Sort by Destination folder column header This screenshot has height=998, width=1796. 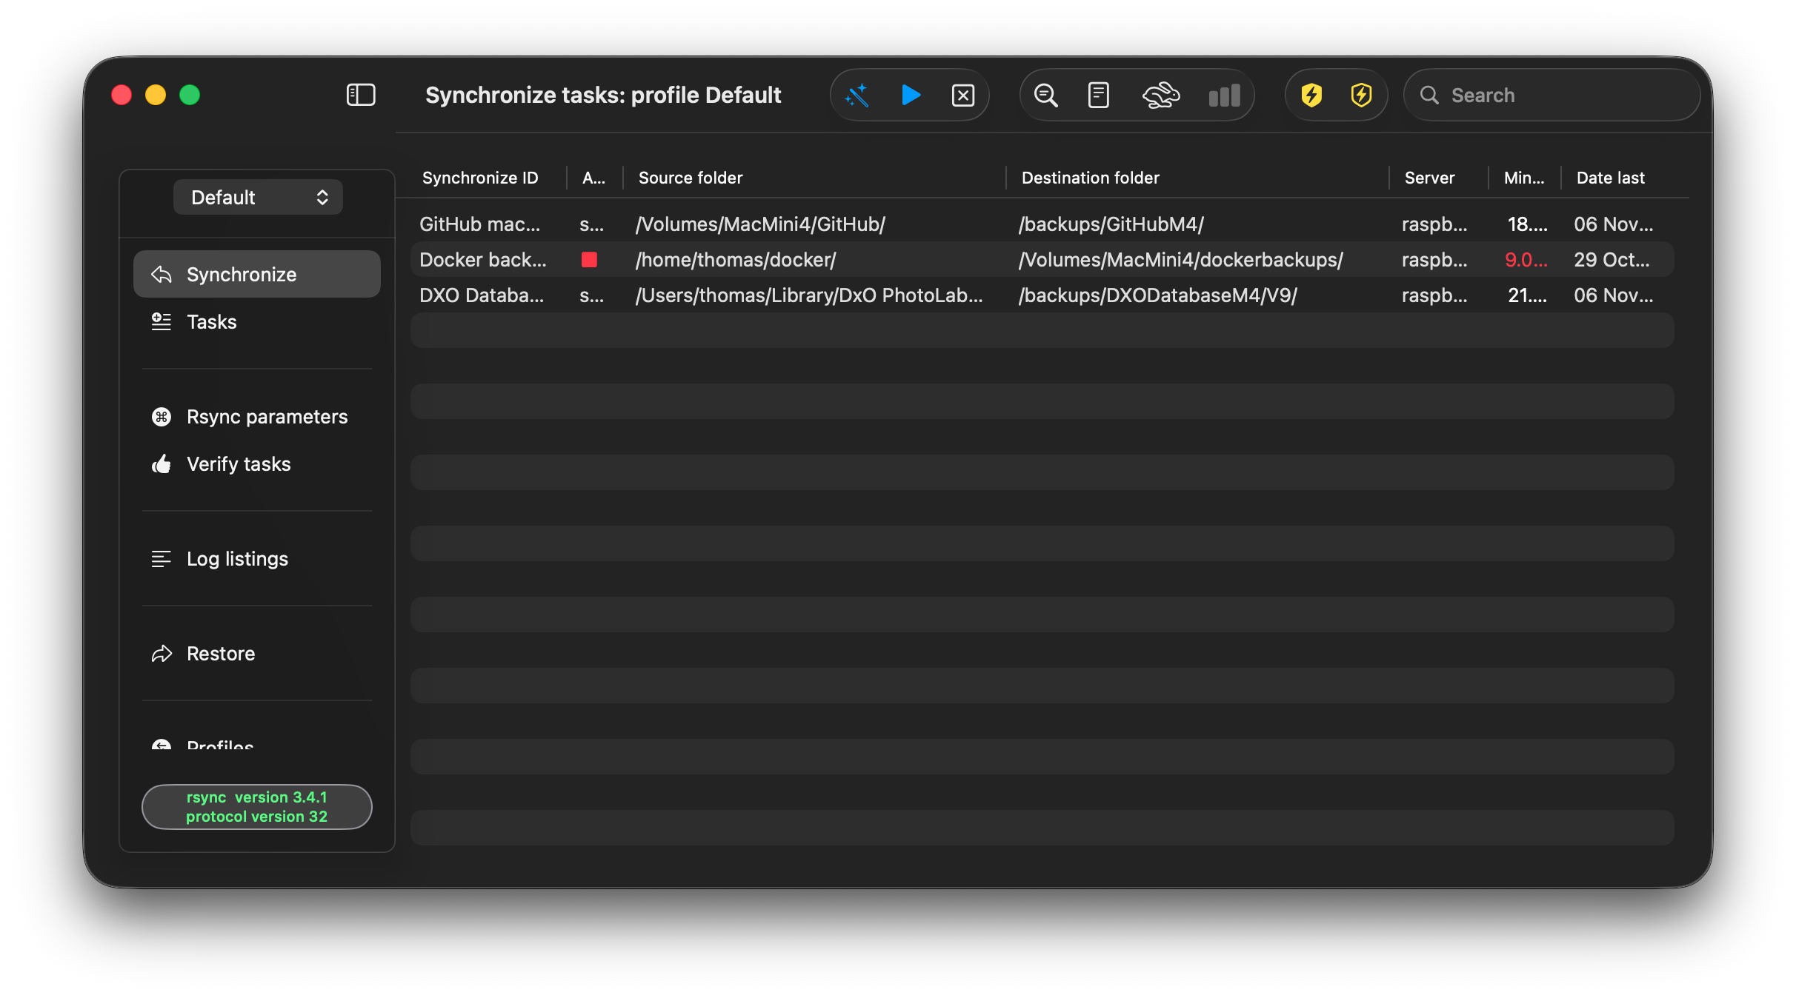click(1090, 178)
